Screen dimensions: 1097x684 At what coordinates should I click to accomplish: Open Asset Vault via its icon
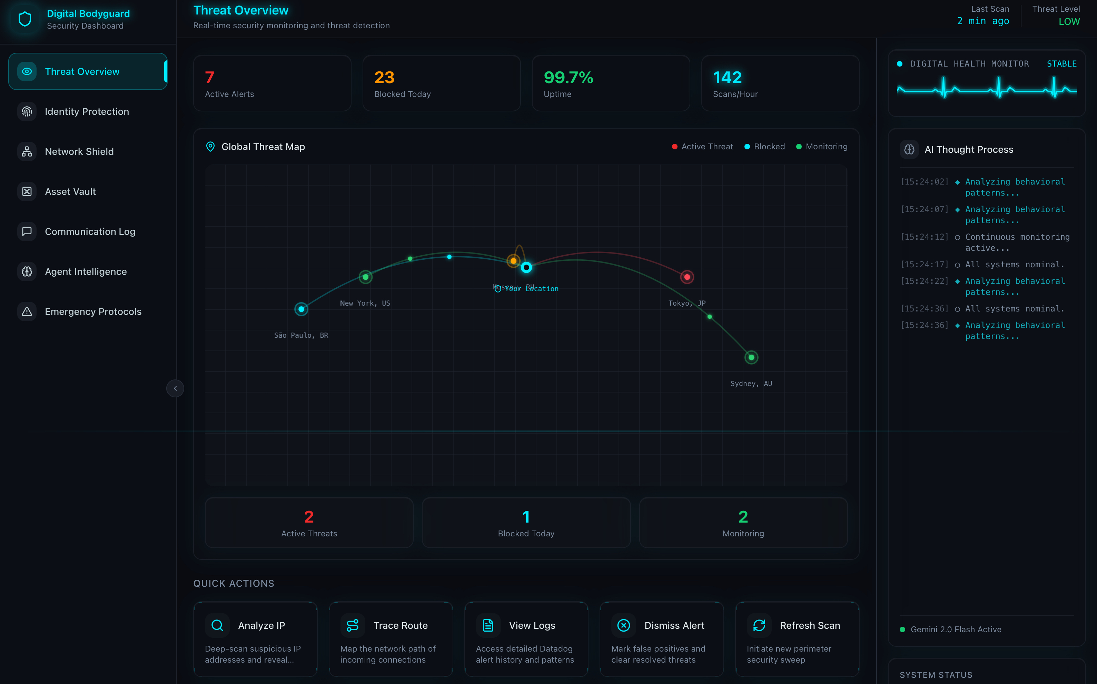pos(27,191)
